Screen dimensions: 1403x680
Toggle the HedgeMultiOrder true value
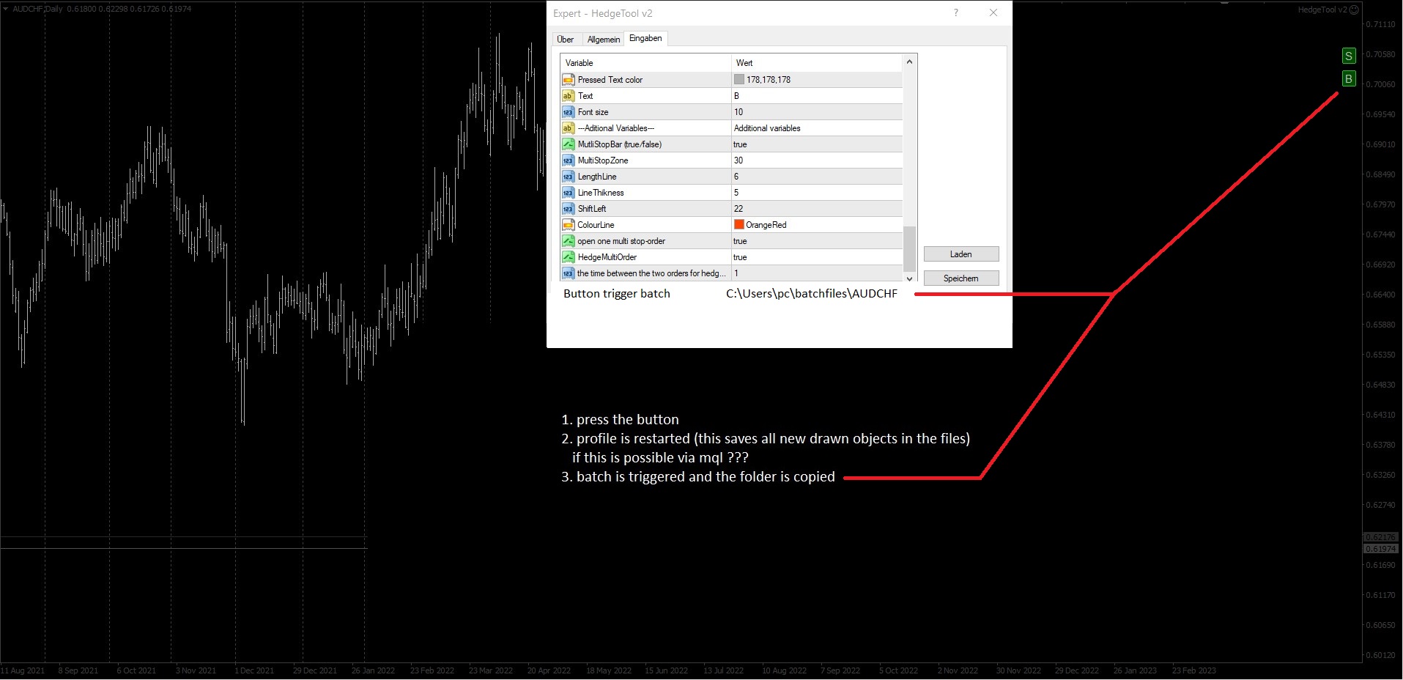[x=740, y=256]
